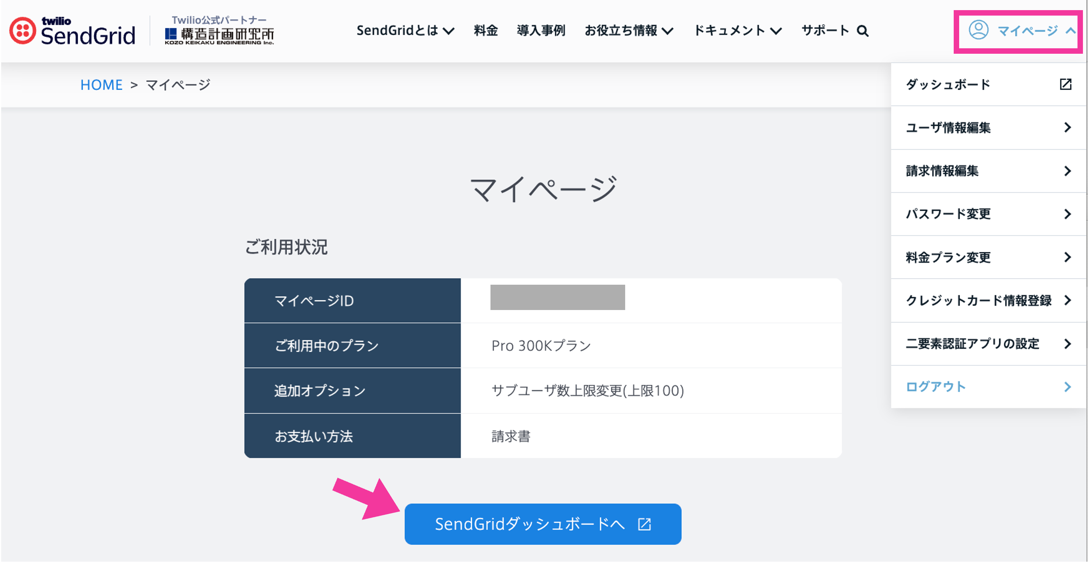Expand the SendGridとは menu
This screenshot has height=562, width=1088.
[405, 30]
